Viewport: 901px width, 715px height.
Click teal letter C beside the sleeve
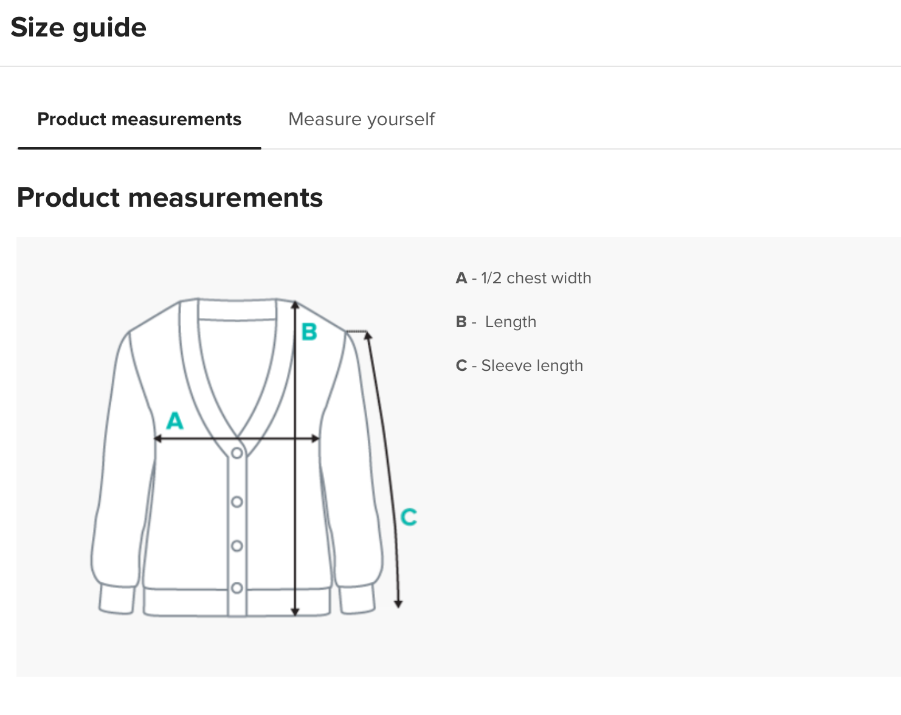pos(409,517)
